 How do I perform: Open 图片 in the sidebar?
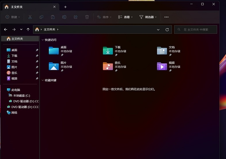(14, 67)
